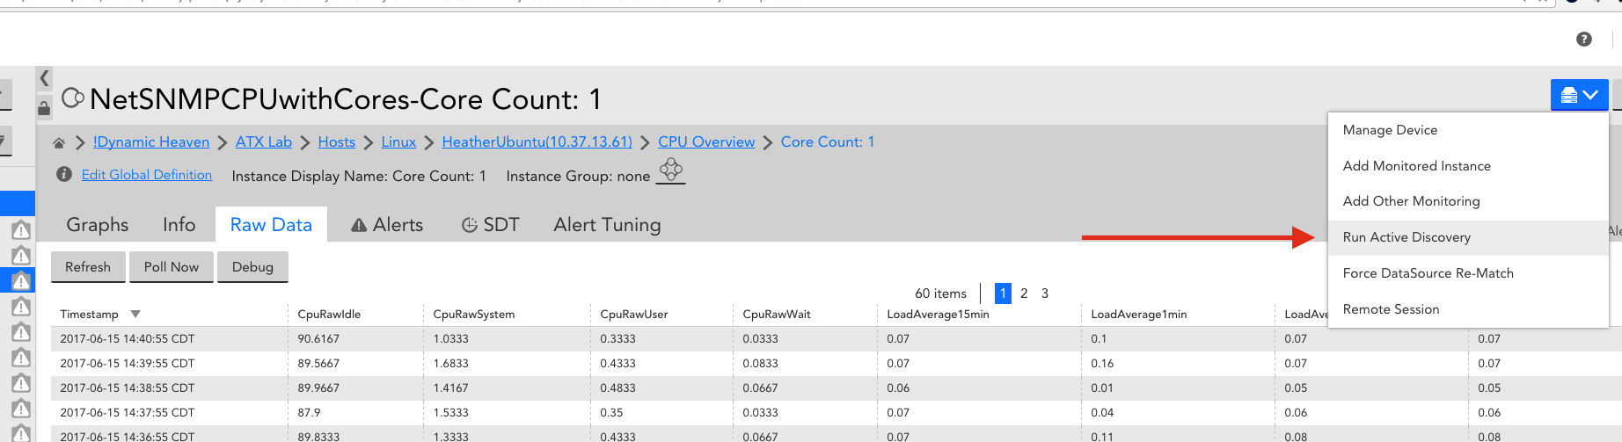Select Manage Device from the menu
Viewport: 1622px width, 442px height.
click(x=1468, y=130)
